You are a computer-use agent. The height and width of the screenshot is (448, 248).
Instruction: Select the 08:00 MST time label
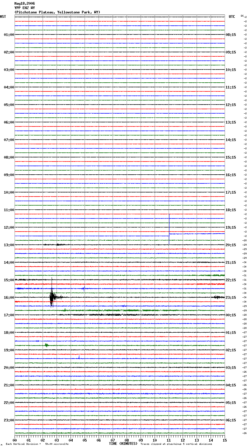point(9,157)
